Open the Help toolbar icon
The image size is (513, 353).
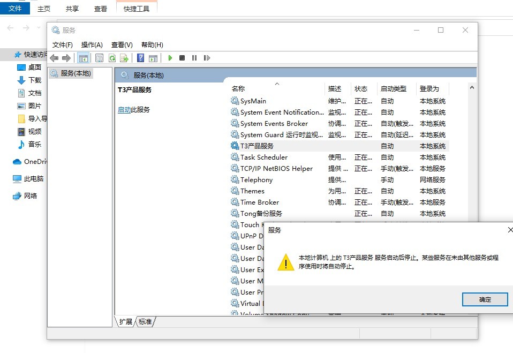(x=140, y=58)
